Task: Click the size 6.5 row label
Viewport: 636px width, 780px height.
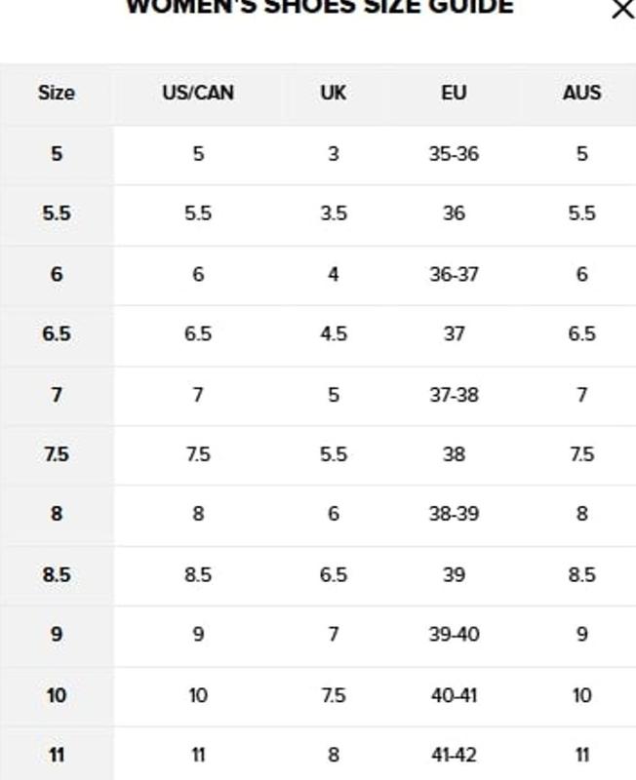Action: pyautogui.click(x=56, y=334)
